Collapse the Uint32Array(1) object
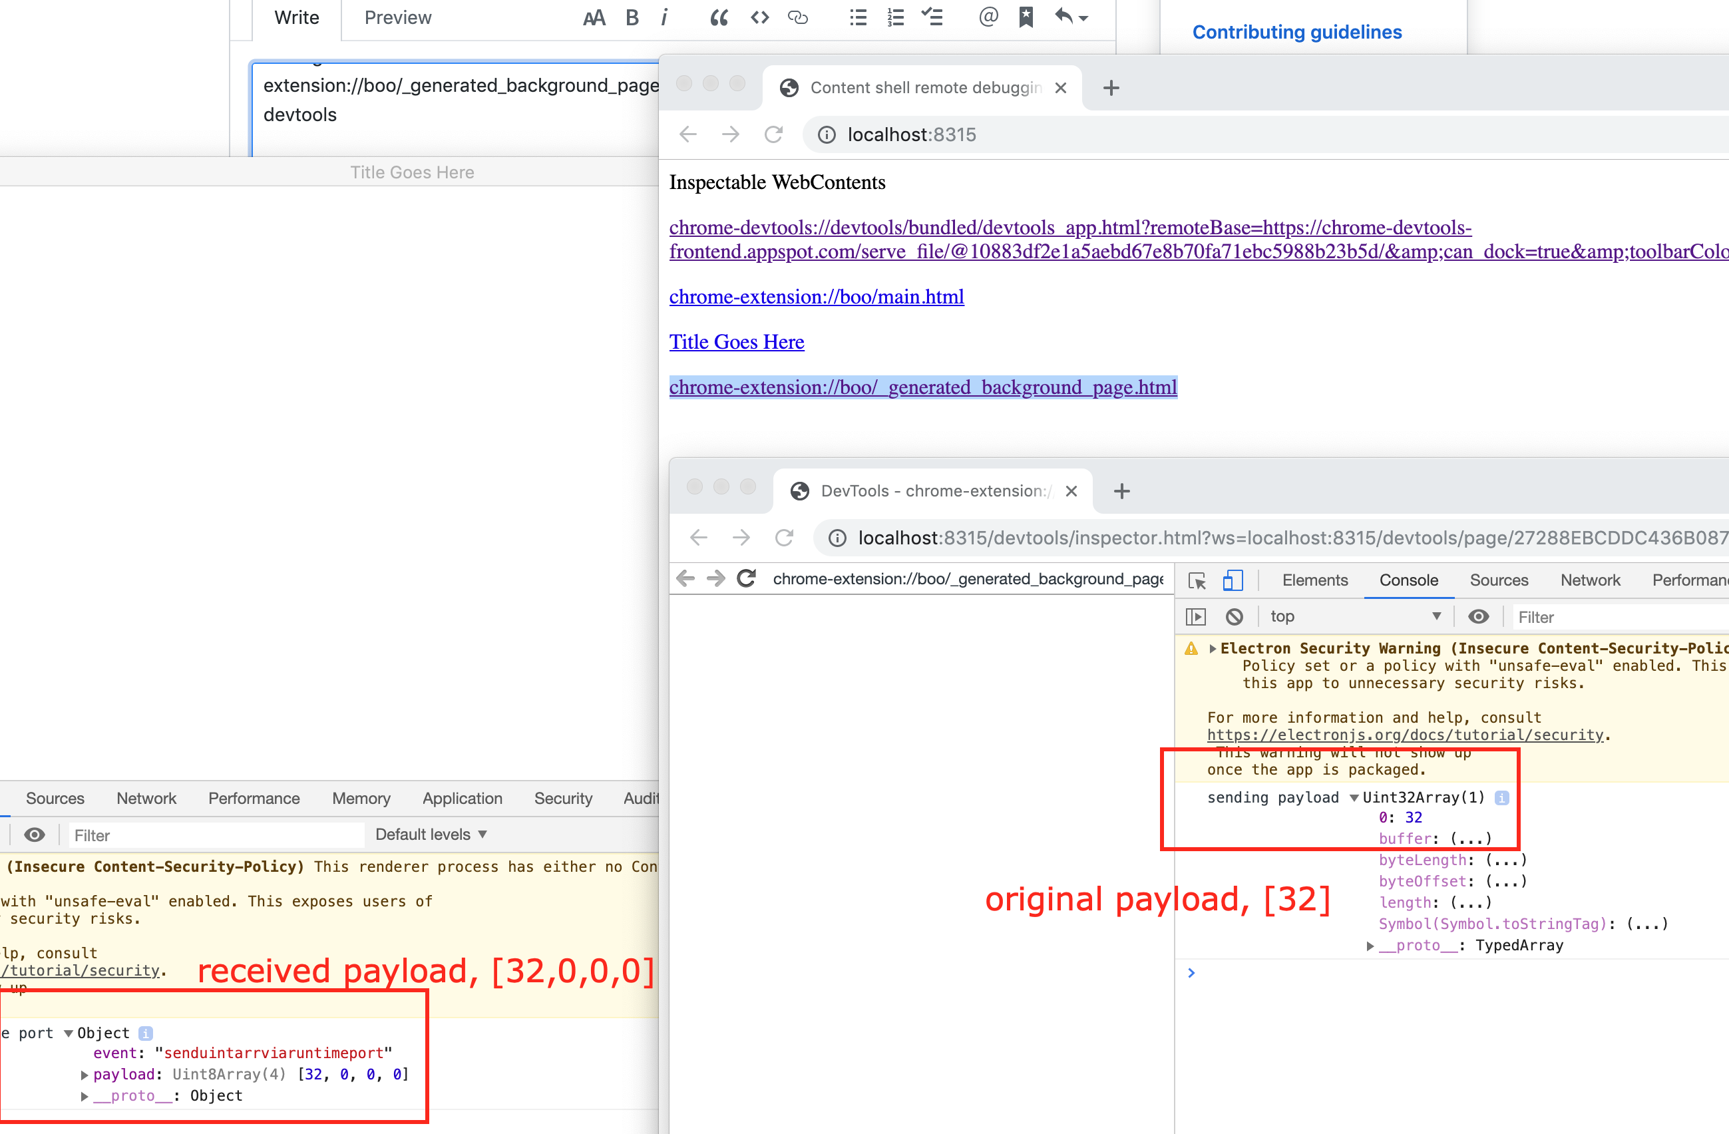The height and width of the screenshot is (1134, 1729). coord(1354,798)
